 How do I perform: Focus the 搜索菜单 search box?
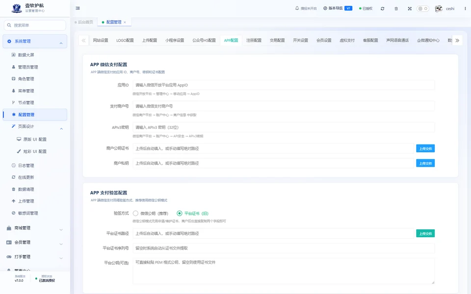pos(35,25)
